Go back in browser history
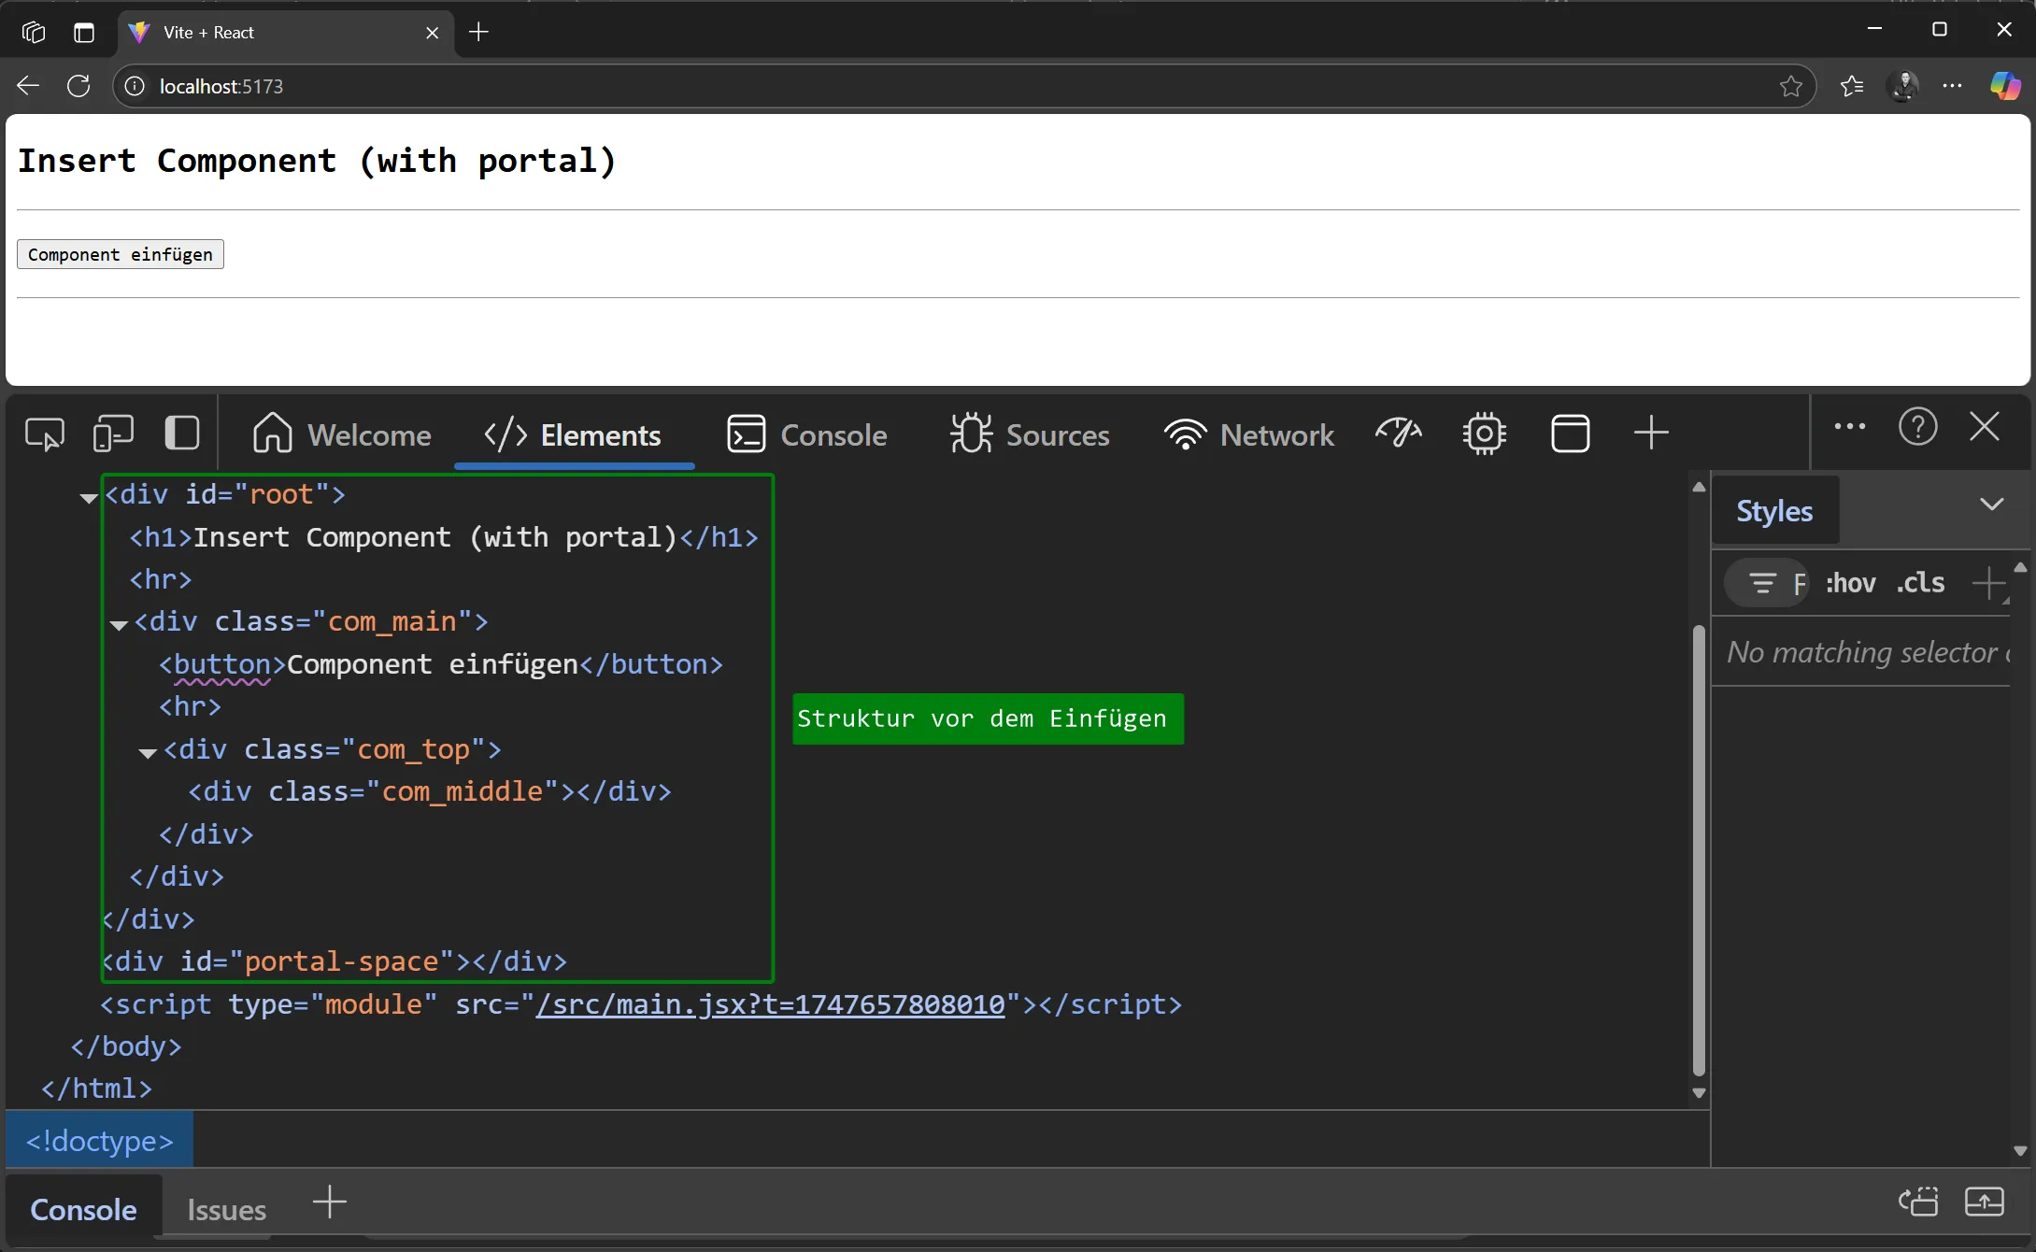 (28, 86)
